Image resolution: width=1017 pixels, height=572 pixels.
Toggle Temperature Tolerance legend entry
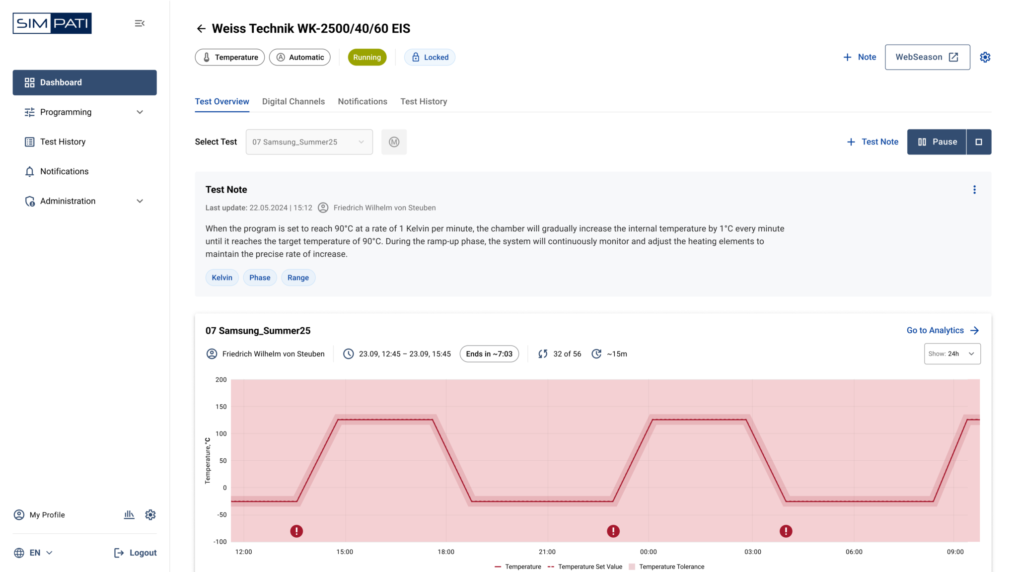click(666, 567)
